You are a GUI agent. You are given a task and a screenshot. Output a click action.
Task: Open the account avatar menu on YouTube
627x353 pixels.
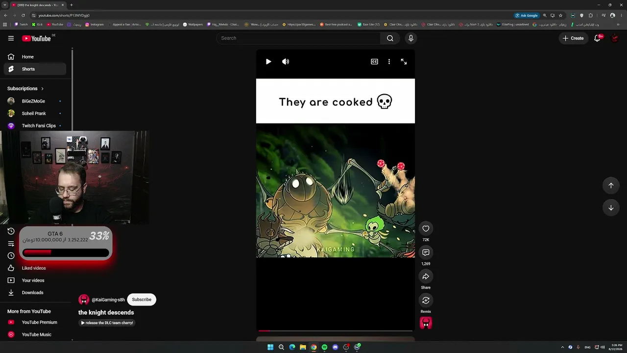pos(615,38)
